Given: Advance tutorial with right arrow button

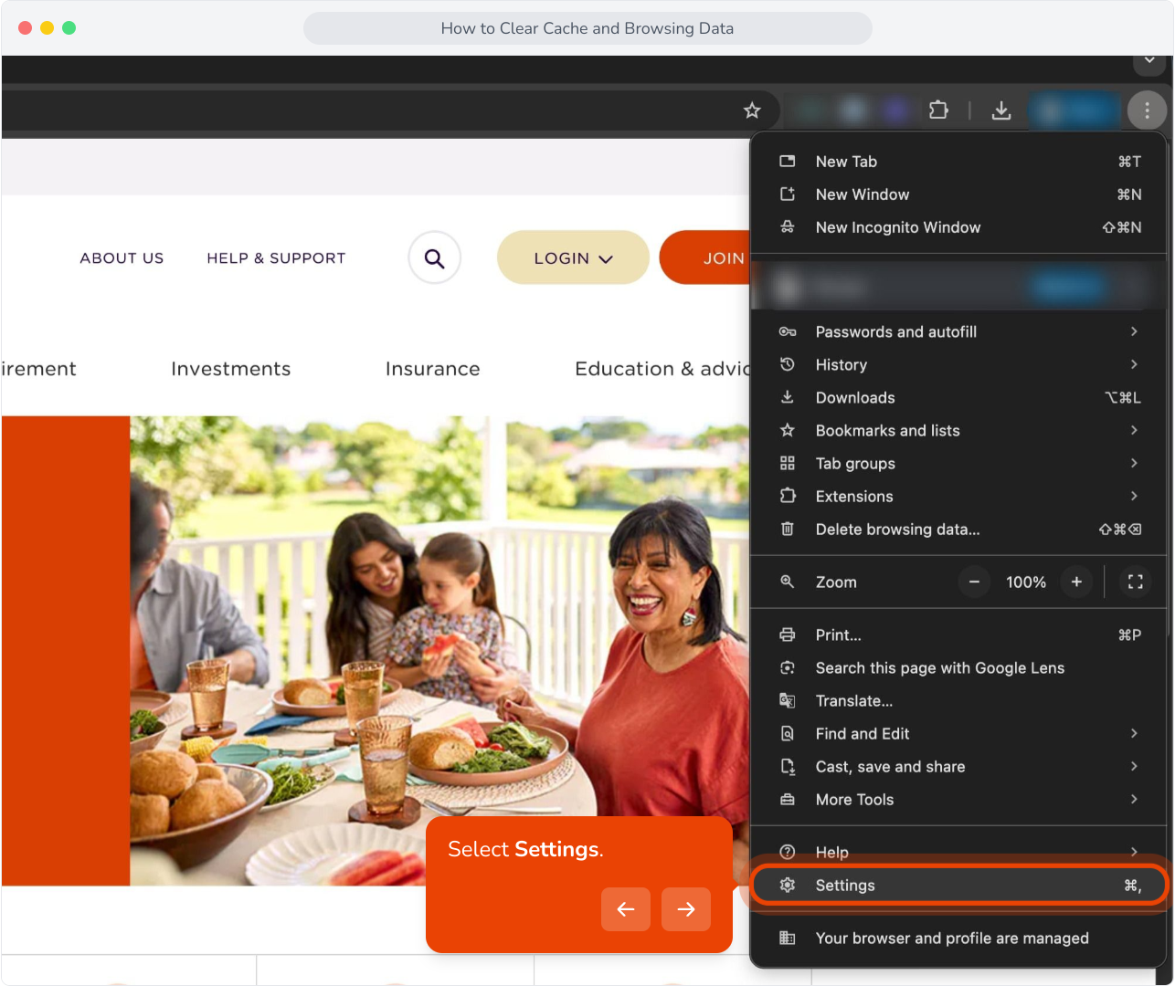Looking at the screenshot, I should 686,909.
